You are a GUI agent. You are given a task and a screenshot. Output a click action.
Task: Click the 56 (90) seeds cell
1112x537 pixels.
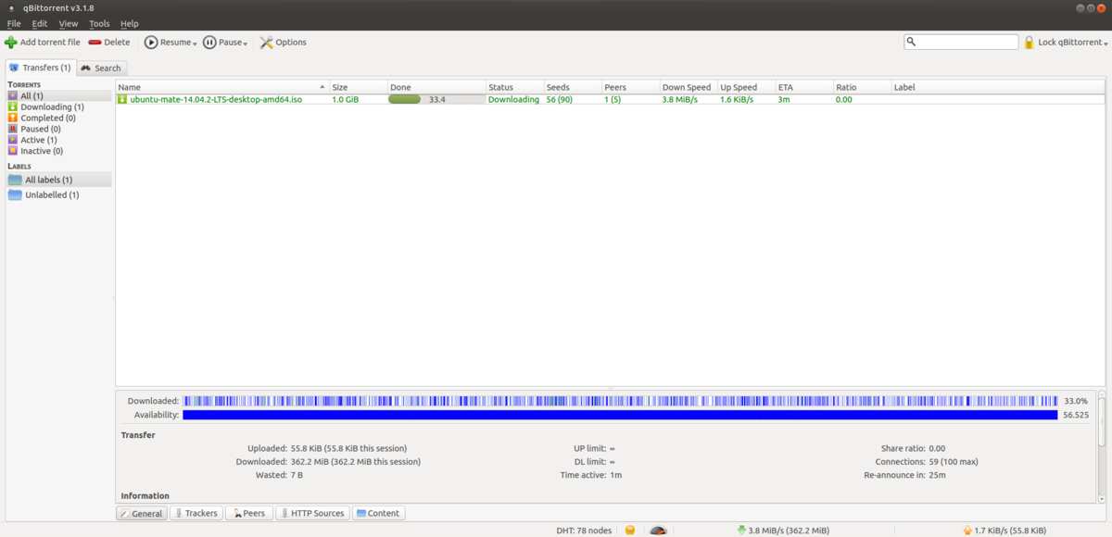(x=560, y=99)
